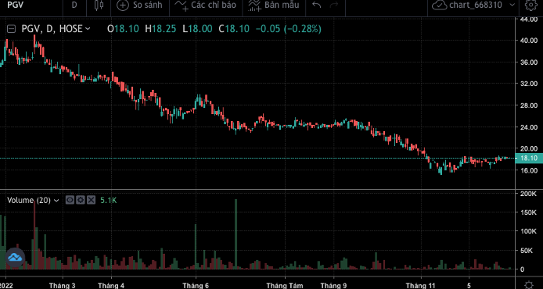Click the blue cloud logo badge
Viewport: 543px width, 289px height.
(15, 258)
